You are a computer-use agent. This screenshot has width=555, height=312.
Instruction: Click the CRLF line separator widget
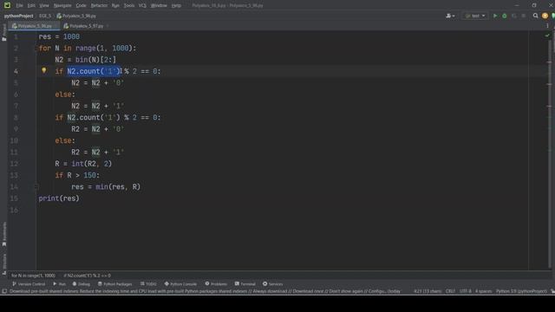(x=450, y=291)
